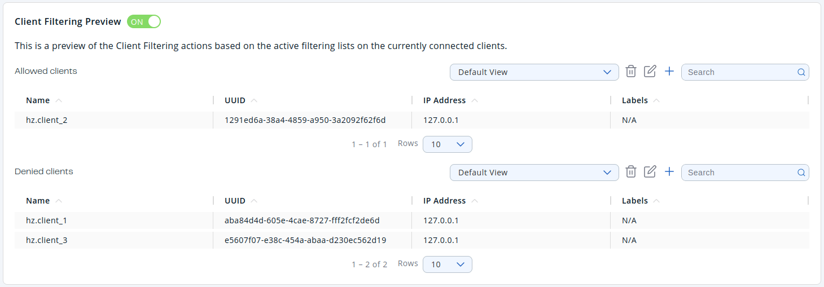824x287 pixels.
Task: Change Rows per page for Allowed clients
Action: click(x=447, y=144)
